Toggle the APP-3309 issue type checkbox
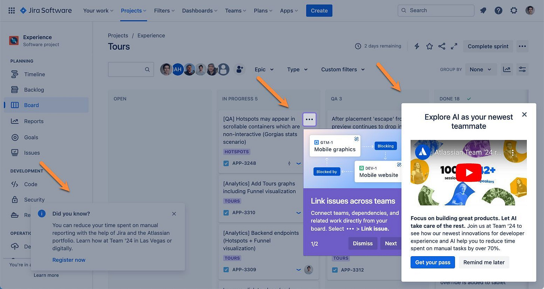The height and width of the screenshot is (289, 544). [x=226, y=270]
